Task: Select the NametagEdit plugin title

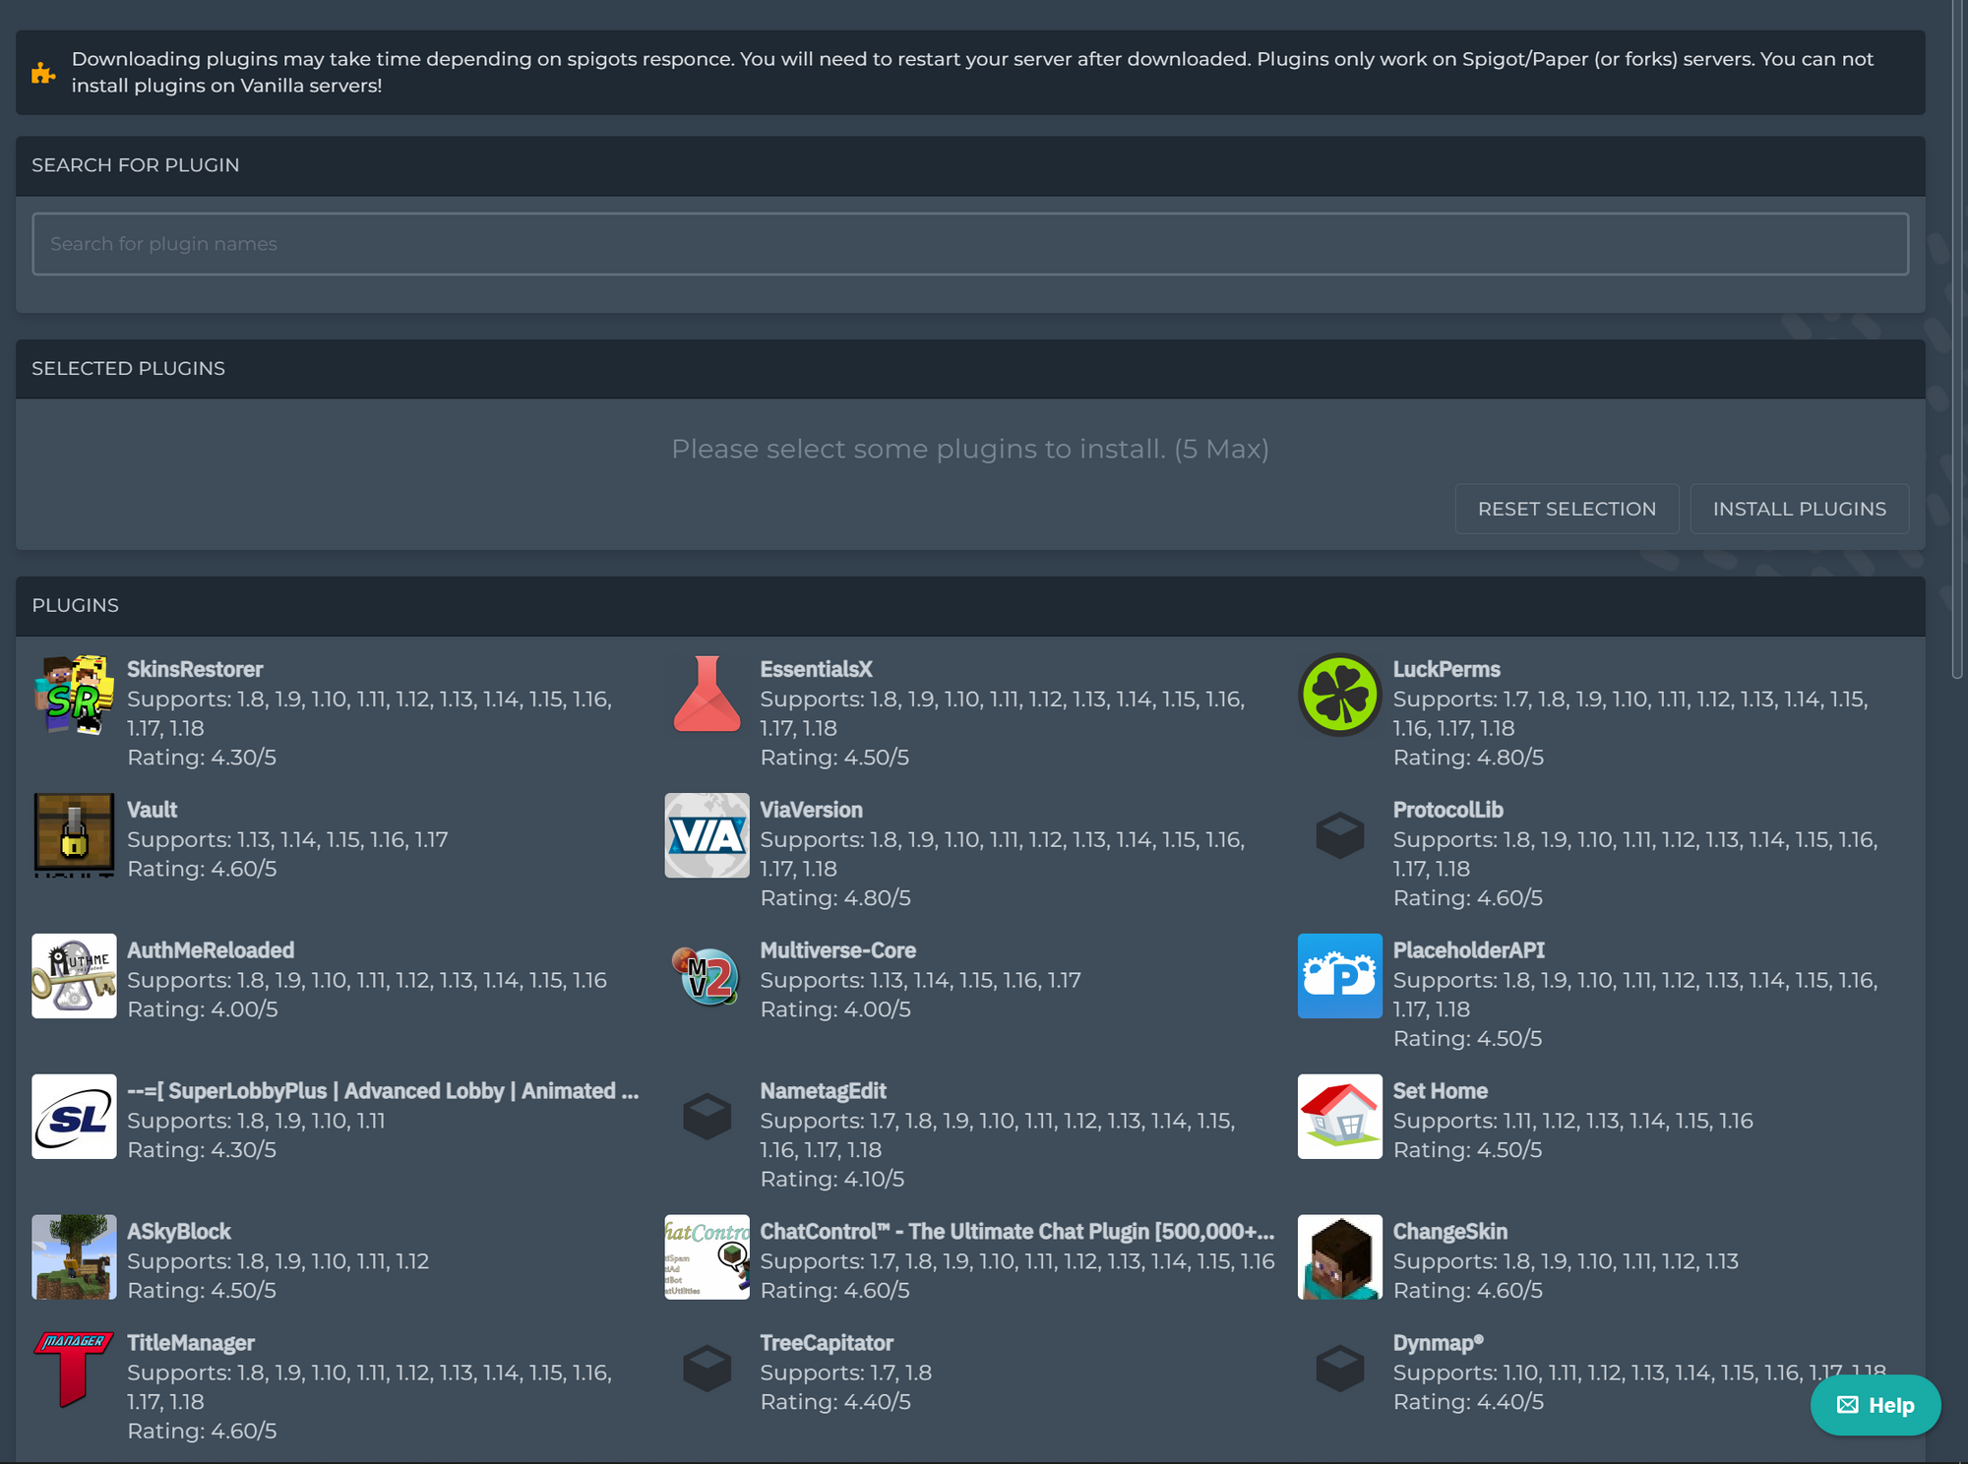Action: (823, 1091)
